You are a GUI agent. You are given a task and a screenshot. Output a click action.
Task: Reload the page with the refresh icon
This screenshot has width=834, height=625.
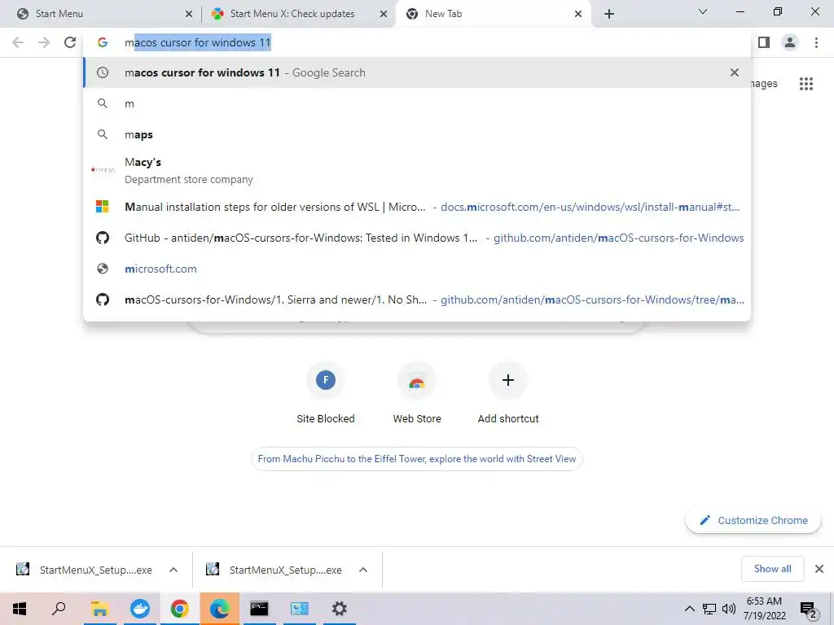pos(70,42)
